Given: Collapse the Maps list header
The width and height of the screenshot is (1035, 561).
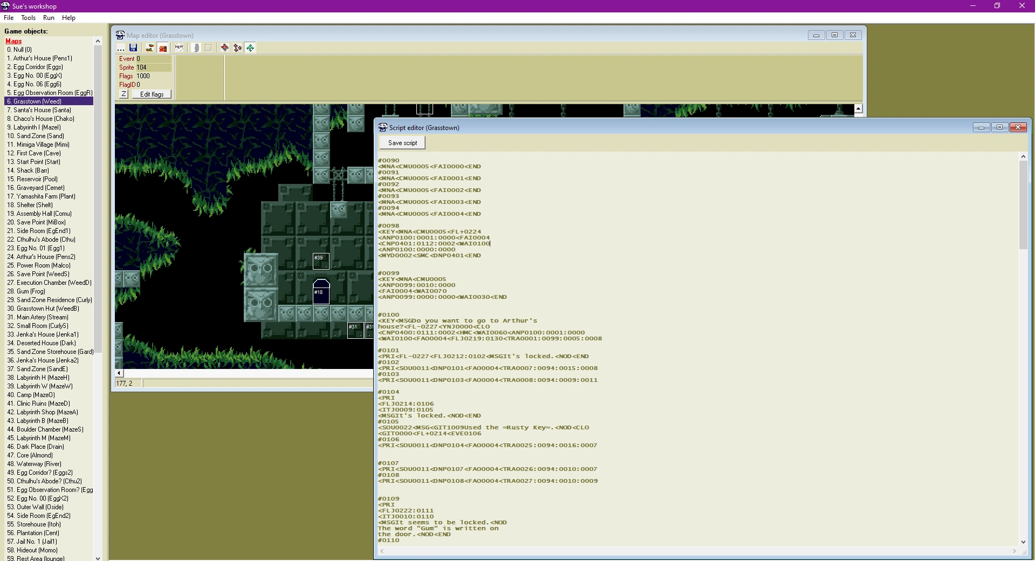Looking at the screenshot, I should coord(13,41).
